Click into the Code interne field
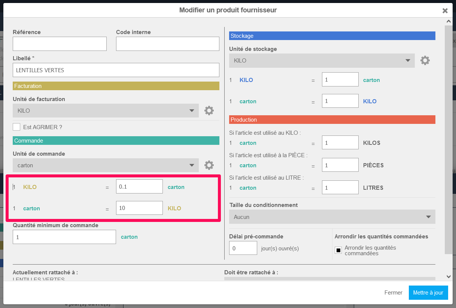456x308 pixels. tap(167, 44)
